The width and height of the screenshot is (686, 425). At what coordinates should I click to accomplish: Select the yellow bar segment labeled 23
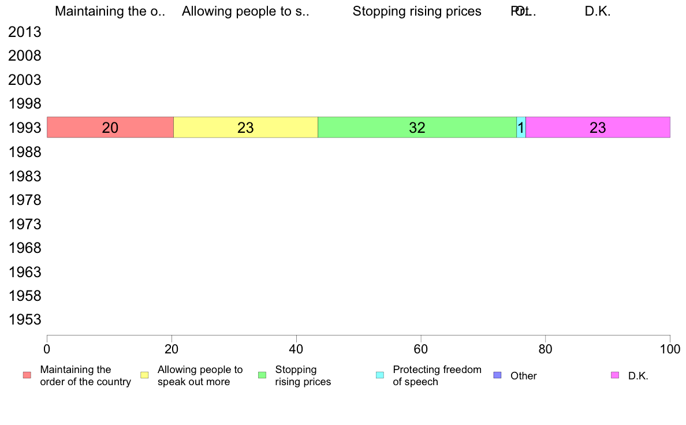pyautogui.click(x=246, y=128)
